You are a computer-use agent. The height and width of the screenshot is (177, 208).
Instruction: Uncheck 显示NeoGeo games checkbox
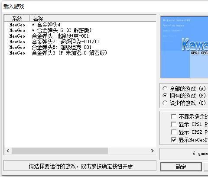[174, 140]
